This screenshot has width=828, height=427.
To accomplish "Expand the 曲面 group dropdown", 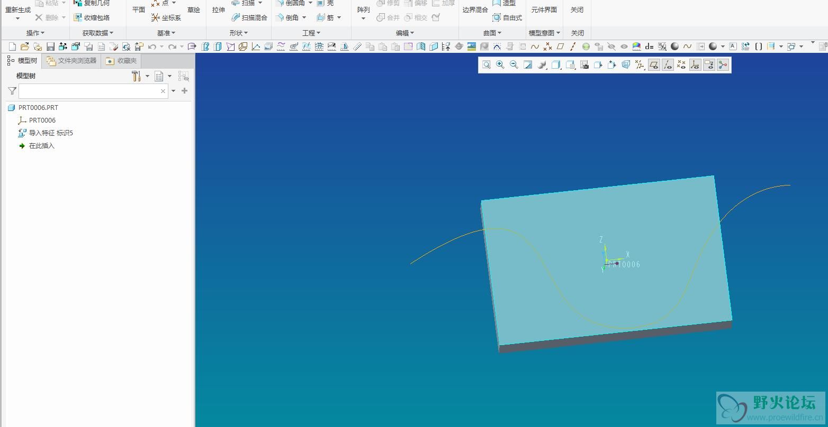I will 492,33.
